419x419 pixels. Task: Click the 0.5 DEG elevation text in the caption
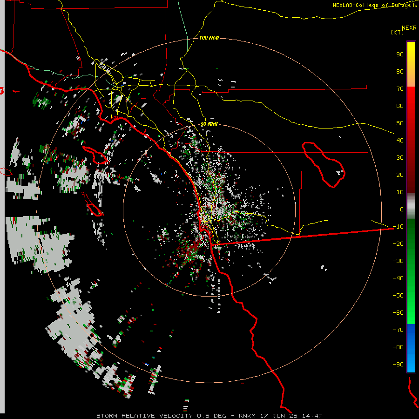pyautogui.click(x=212, y=416)
